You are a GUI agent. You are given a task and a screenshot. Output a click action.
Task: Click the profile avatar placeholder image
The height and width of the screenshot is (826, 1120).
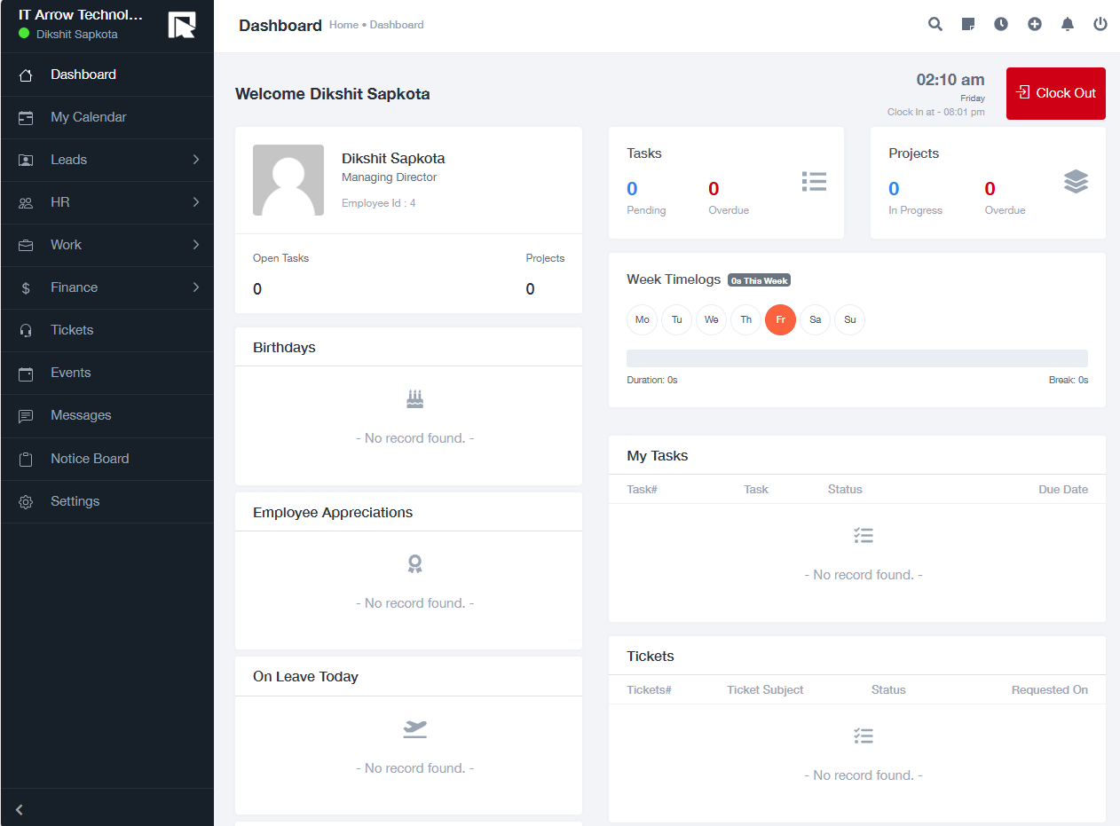[x=288, y=180]
